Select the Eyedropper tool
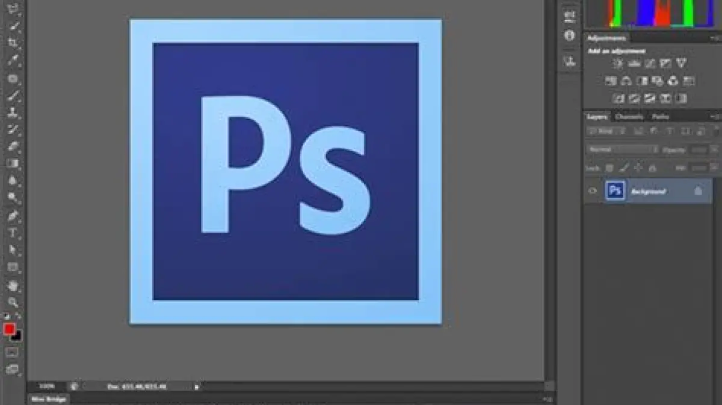The height and width of the screenshot is (405, 722). (13, 60)
